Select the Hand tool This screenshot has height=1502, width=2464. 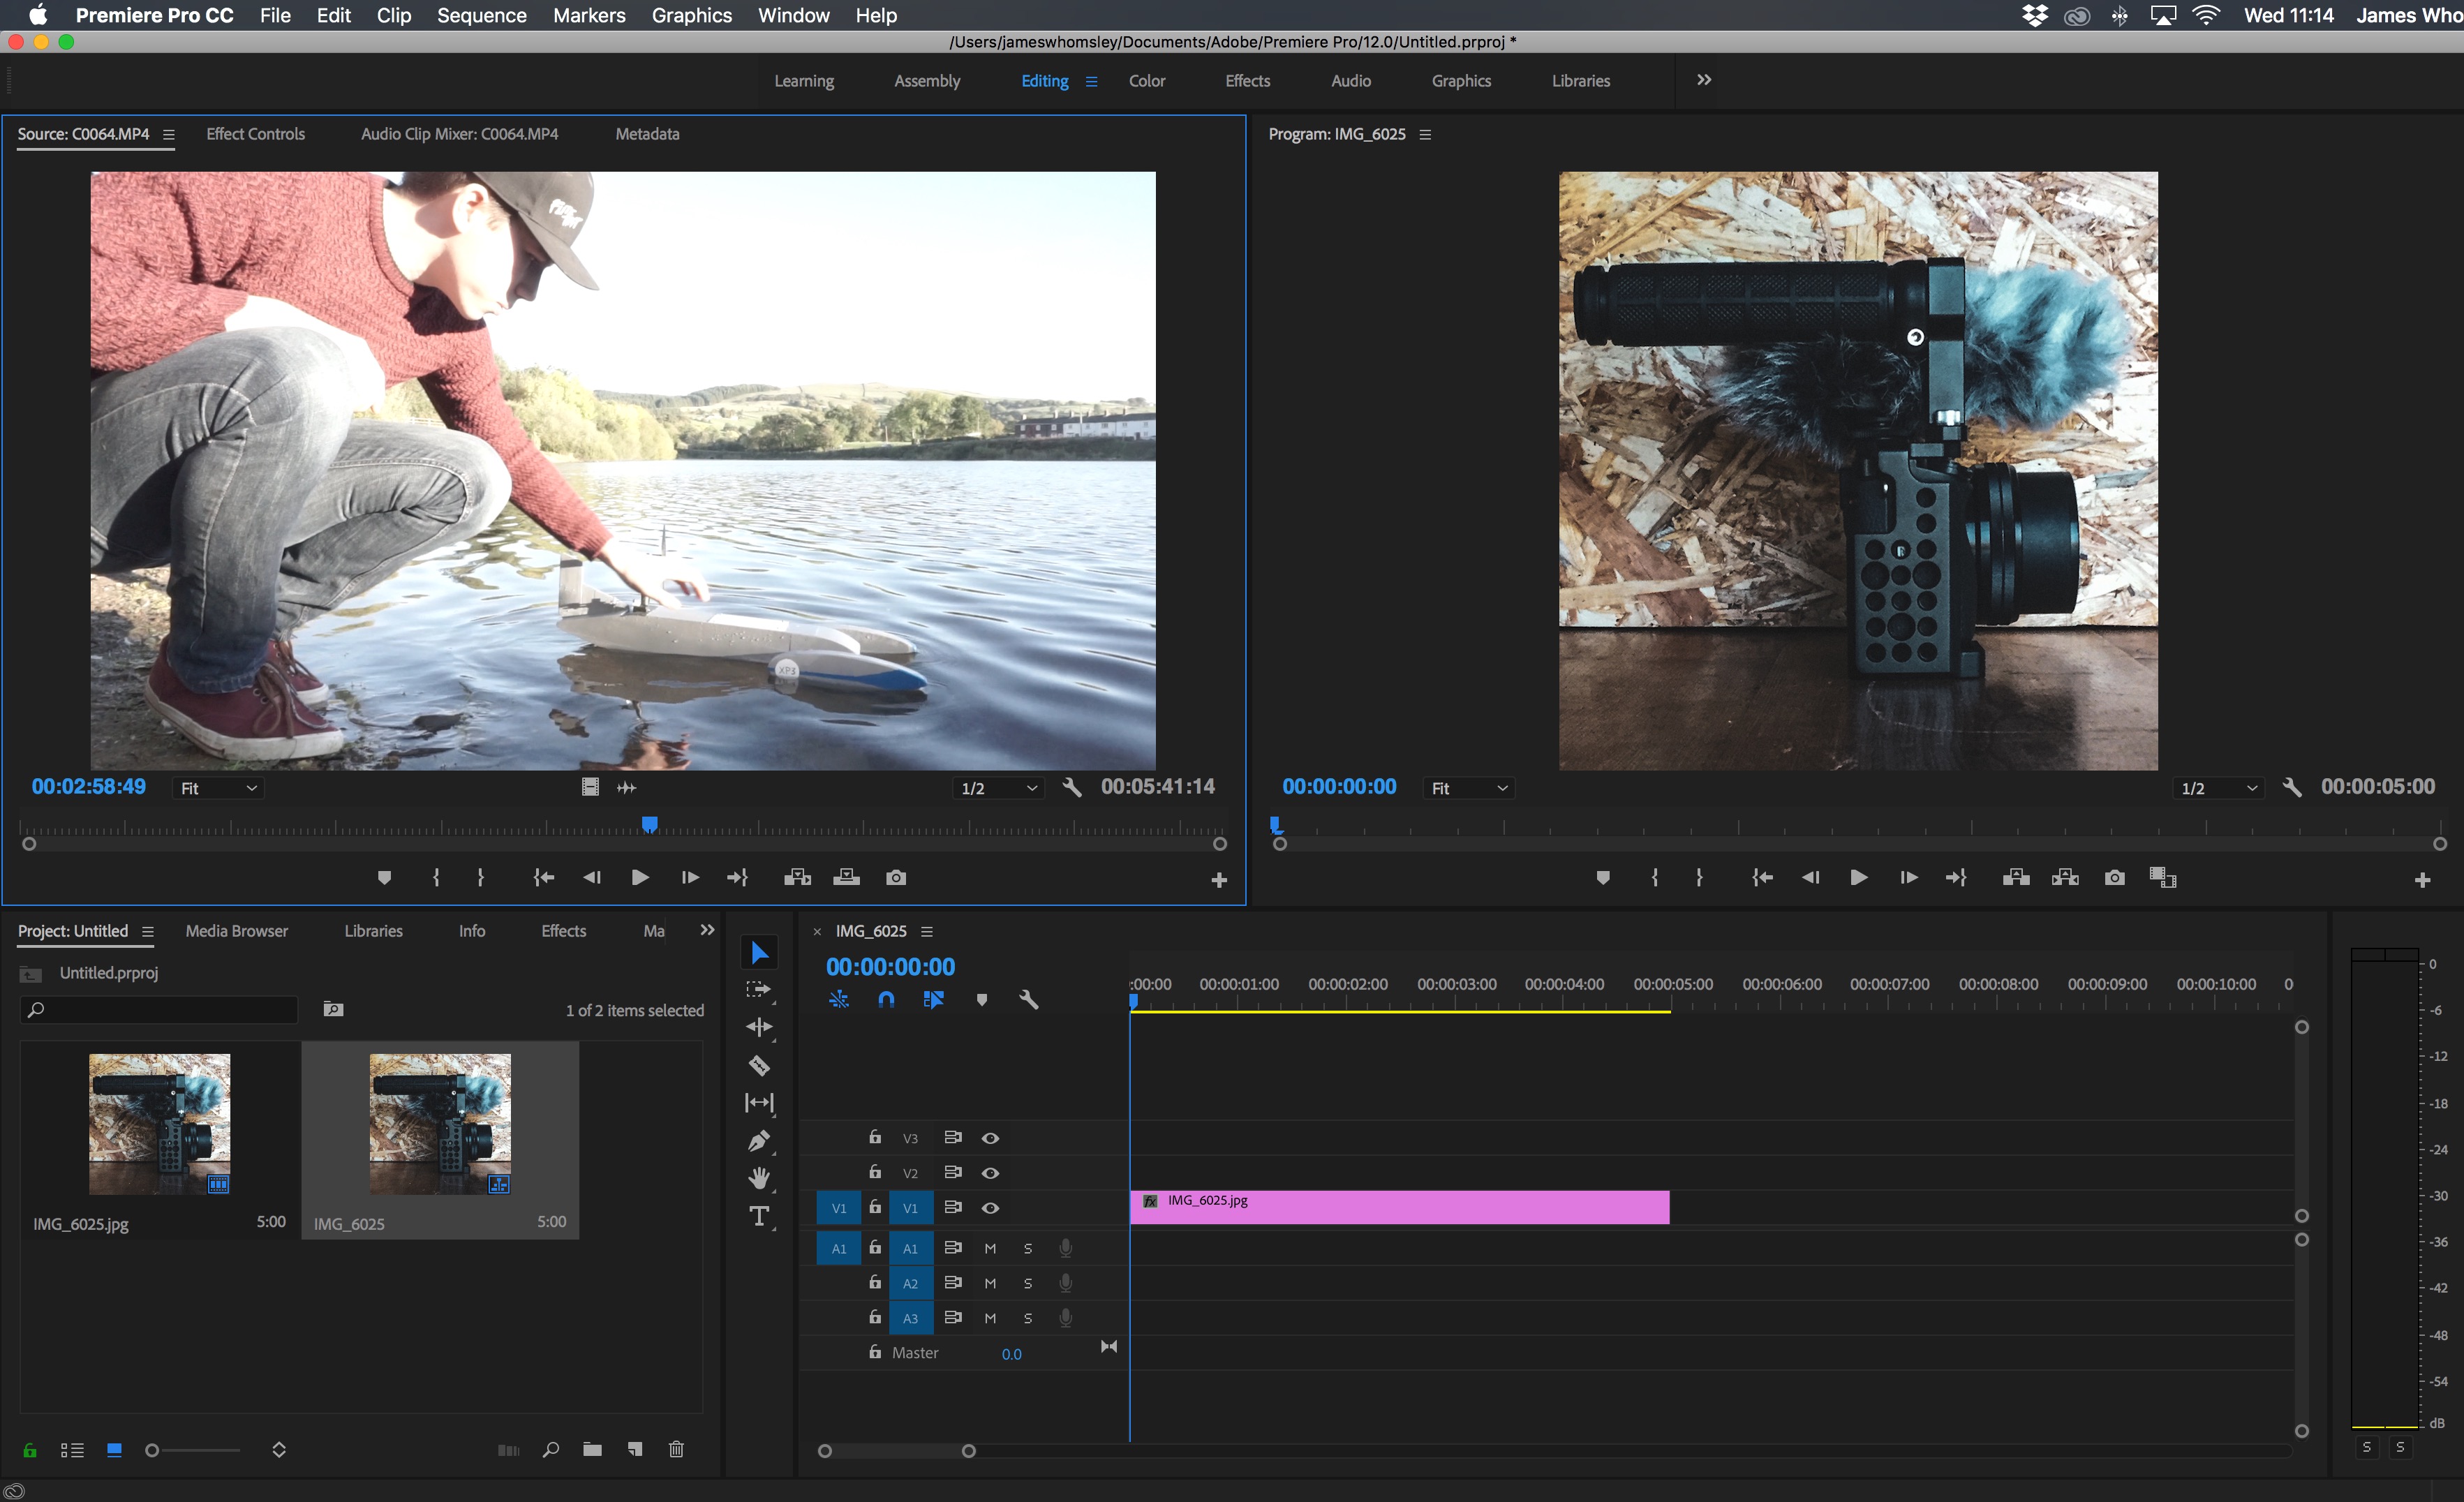759,1178
